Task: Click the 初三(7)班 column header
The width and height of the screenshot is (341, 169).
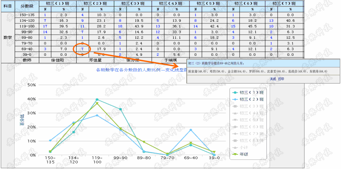Action: pos(284,3)
